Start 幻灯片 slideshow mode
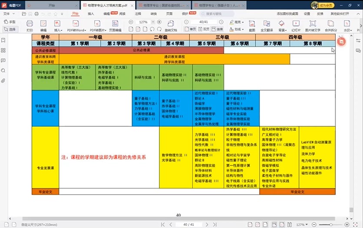Image resolution: width=363 pixels, height=228 pixels. tap(296, 25)
